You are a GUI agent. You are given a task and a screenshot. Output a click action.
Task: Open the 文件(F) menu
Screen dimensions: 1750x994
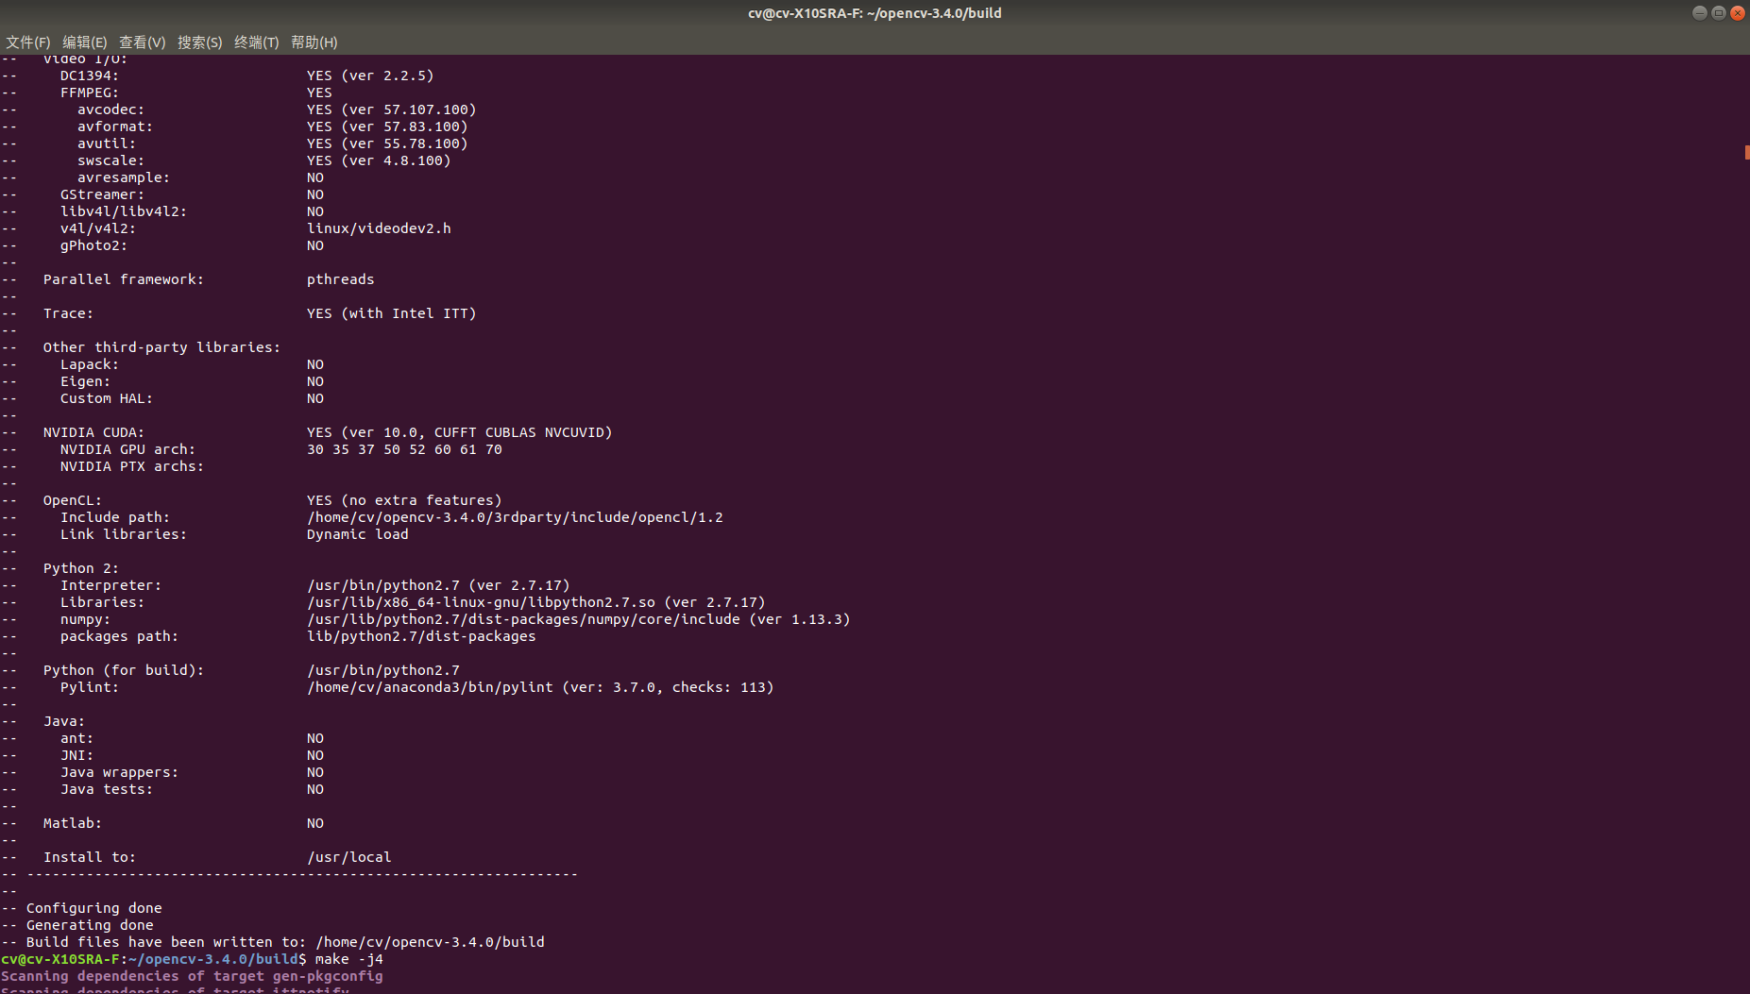point(28,42)
